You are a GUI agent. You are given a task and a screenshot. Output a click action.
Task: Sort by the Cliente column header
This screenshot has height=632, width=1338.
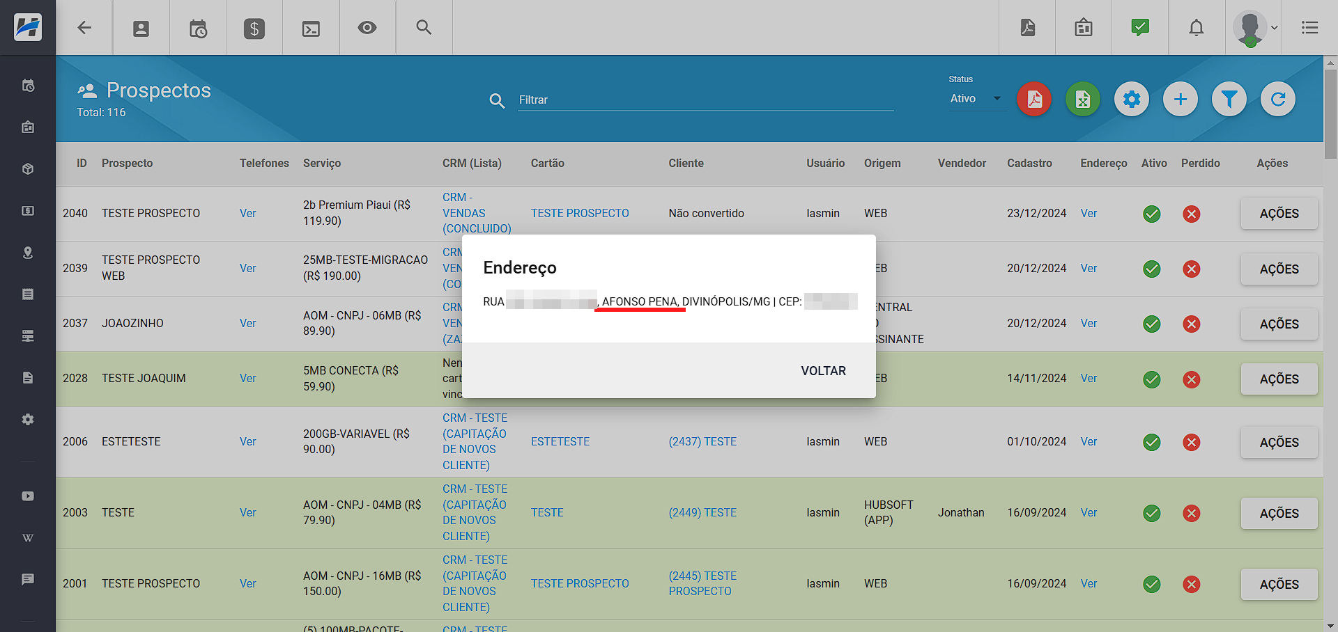point(686,163)
